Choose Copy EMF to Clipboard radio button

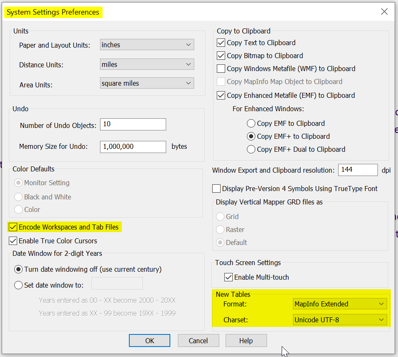coord(251,123)
